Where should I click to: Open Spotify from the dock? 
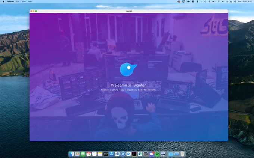point(157,154)
